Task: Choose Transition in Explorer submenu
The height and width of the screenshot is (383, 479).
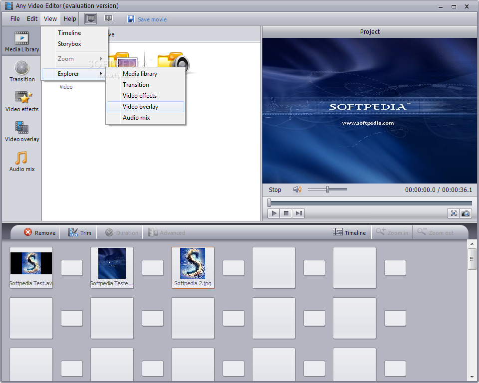Action: pyautogui.click(x=145, y=85)
